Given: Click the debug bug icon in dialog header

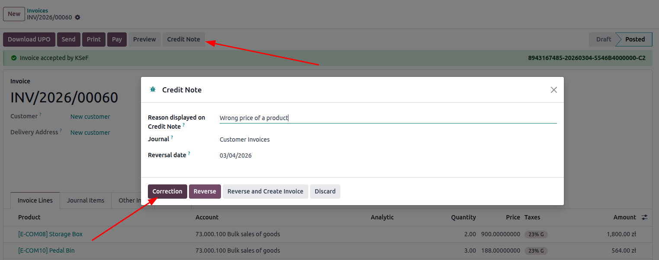Looking at the screenshot, I should click(x=153, y=90).
